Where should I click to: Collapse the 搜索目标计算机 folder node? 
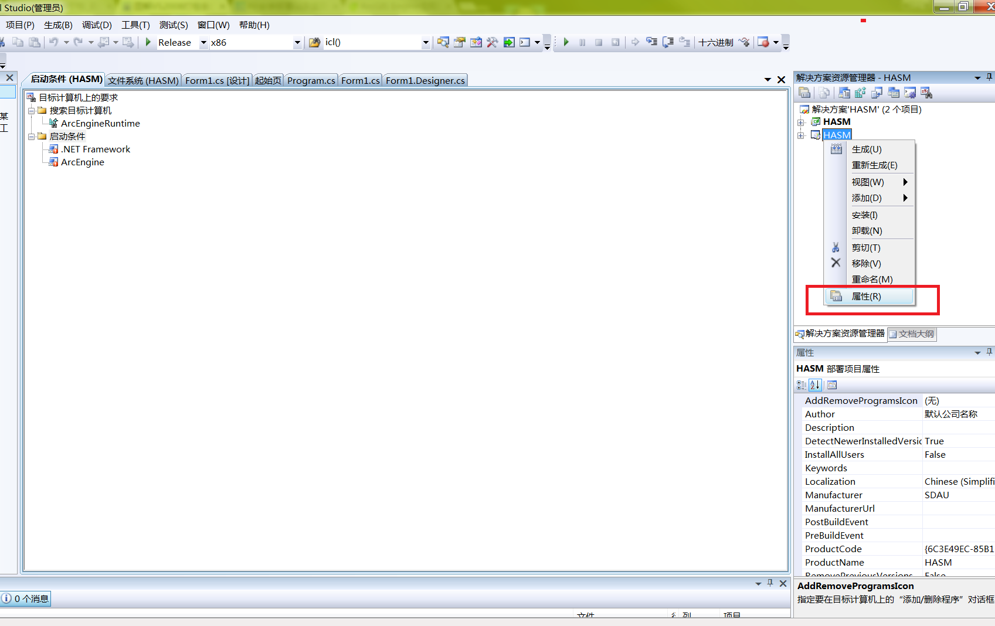click(32, 110)
